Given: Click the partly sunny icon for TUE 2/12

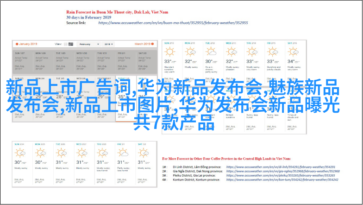Looking at the screenshot, I should [211, 52].
